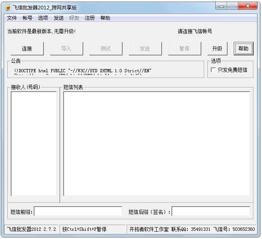Image resolution: width=262 pixels, height=239 pixels.
Task: Click the DOCTYPE text in 公告 box
Action: click(x=83, y=71)
